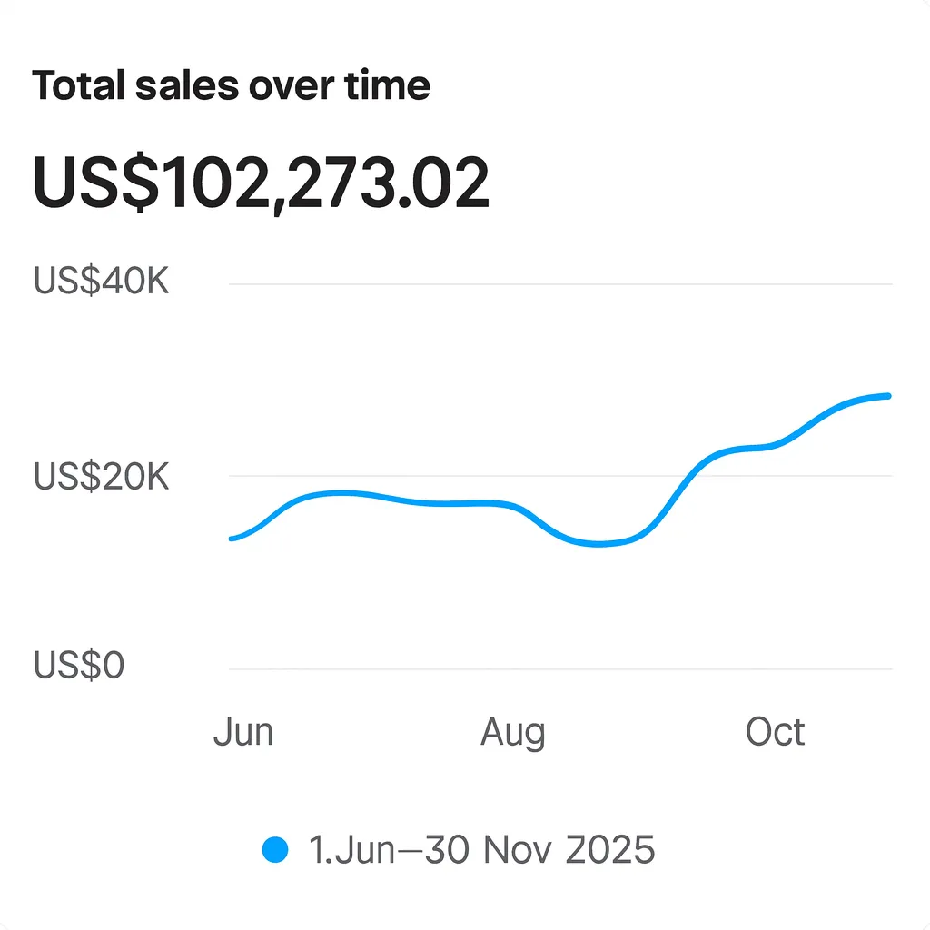930x930 pixels.
Task: Click the US$20K y-axis label
Action: tap(102, 476)
